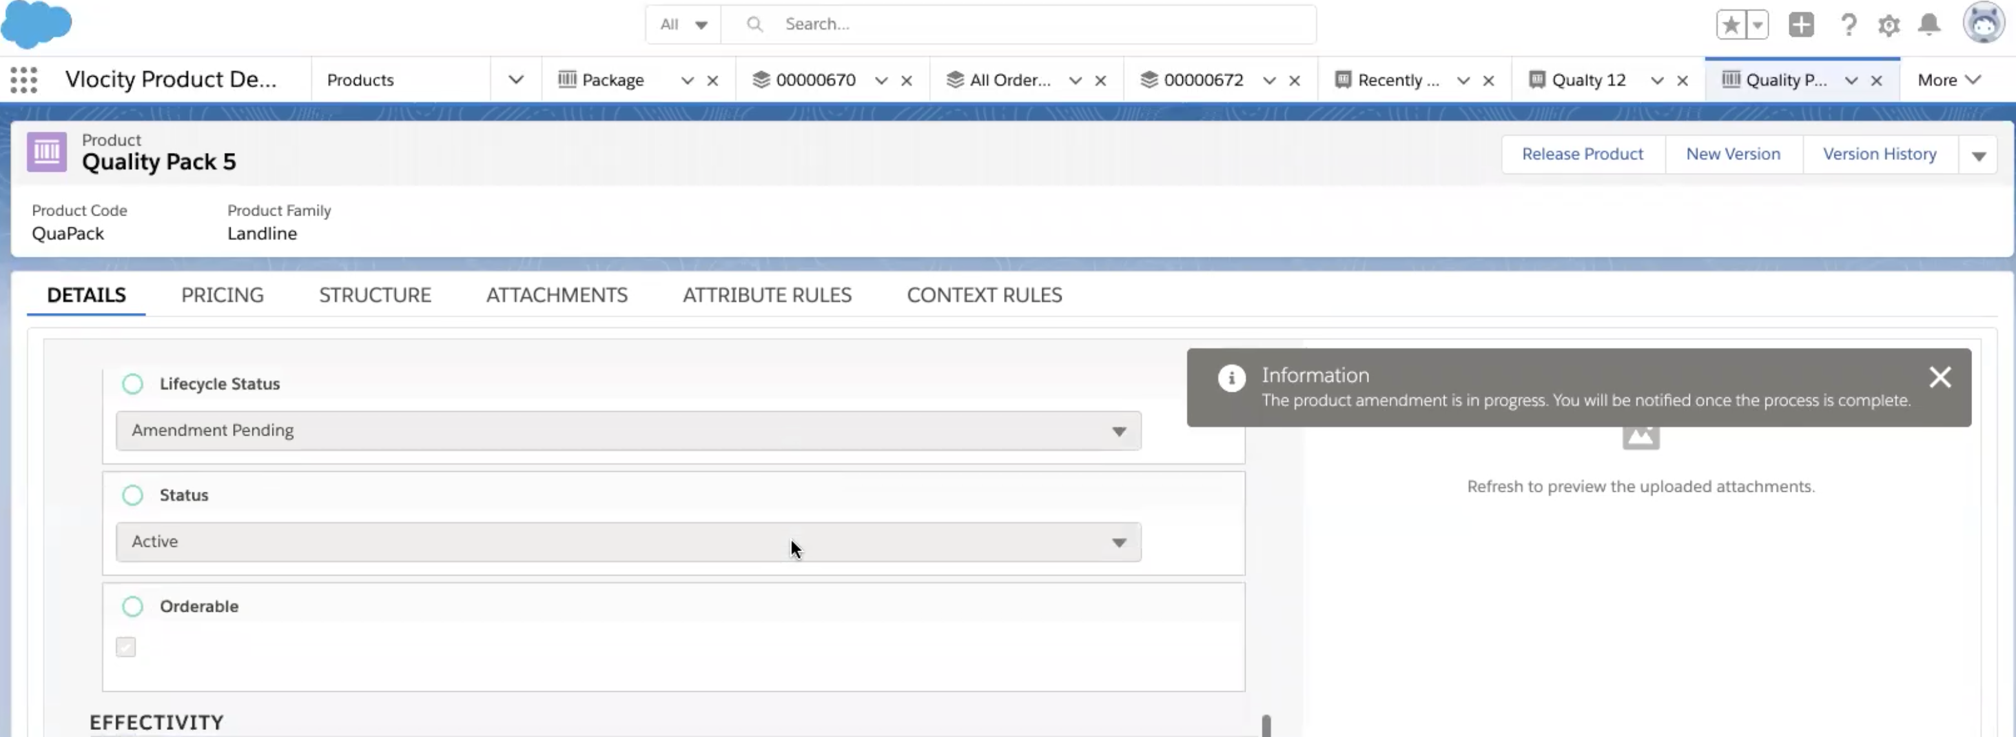Viewport: 2016px width, 737px height.
Task: Click the Salesforce cloud logo
Action: (36, 25)
